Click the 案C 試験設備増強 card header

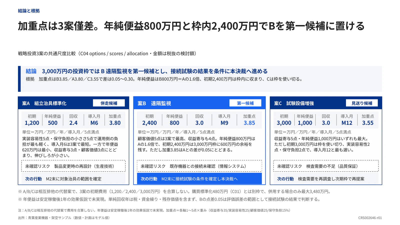(x=326, y=103)
